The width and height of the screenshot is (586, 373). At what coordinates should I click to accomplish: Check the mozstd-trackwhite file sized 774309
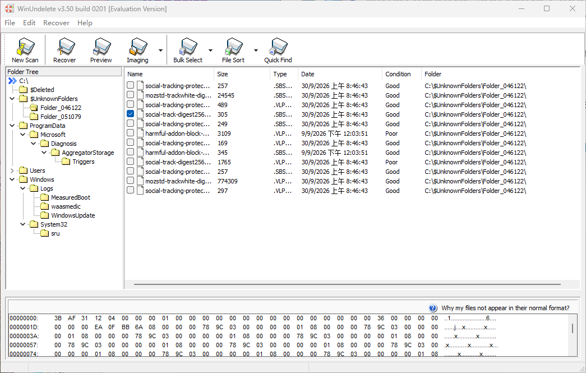point(131,181)
